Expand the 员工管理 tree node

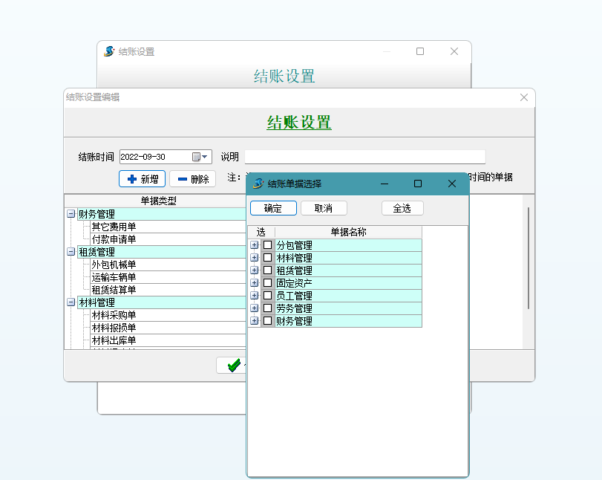255,296
